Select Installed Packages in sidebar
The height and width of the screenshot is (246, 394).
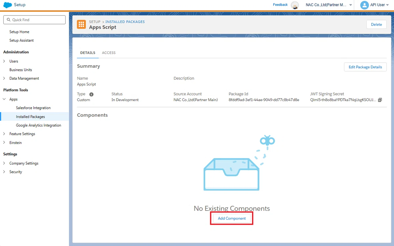tap(34, 117)
